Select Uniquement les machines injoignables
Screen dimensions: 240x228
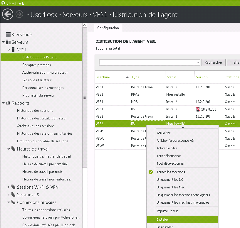[x=182, y=202]
